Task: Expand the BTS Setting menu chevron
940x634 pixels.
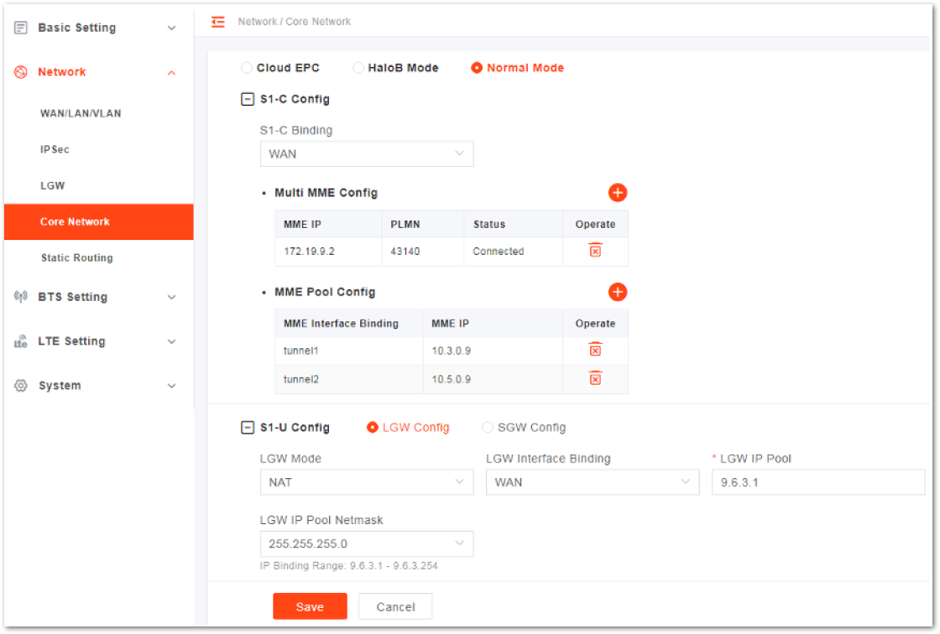Action: pos(171,297)
